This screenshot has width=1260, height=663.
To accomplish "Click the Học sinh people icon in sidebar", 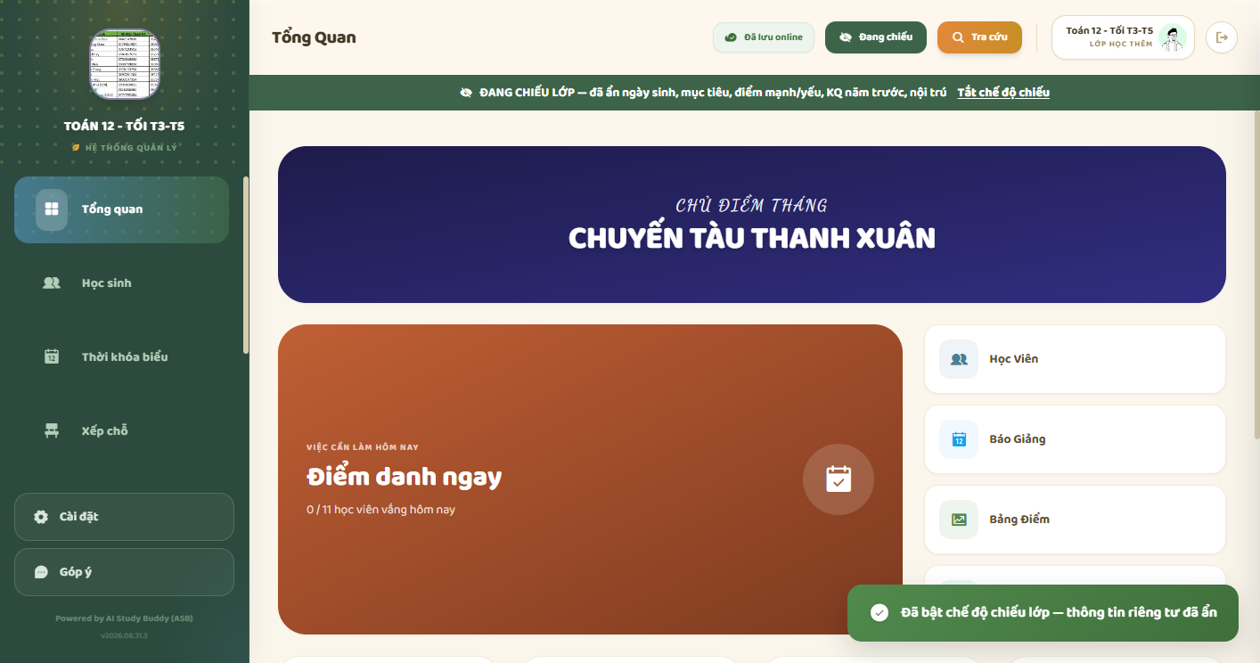I will pyautogui.click(x=52, y=283).
